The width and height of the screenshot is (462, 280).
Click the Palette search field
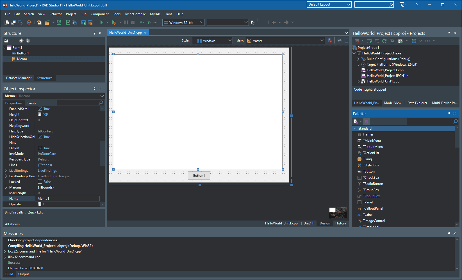430,121
